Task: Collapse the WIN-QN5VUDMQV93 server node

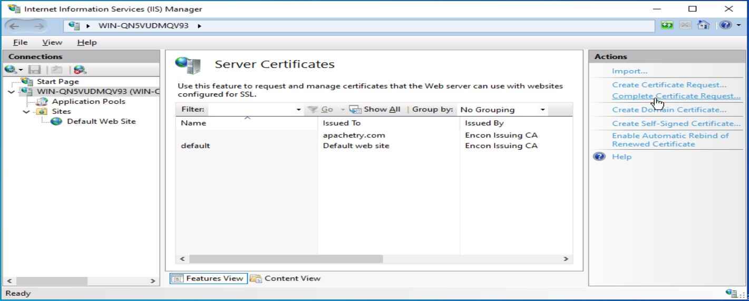Action: click(x=12, y=92)
